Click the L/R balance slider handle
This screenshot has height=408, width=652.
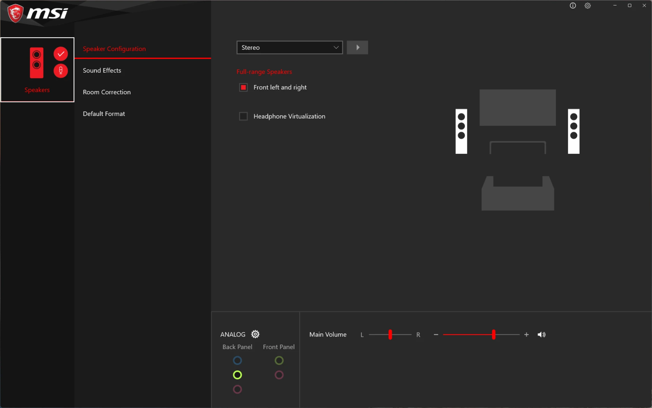[390, 334]
